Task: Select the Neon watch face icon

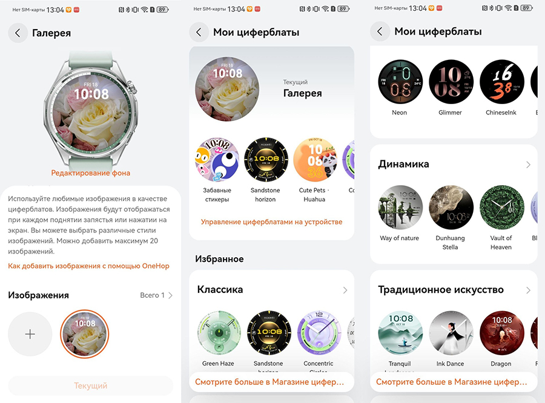Action: point(400,82)
